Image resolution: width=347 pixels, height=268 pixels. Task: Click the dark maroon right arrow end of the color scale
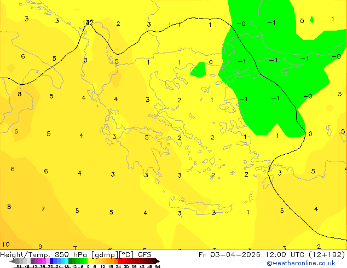[157, 261]
